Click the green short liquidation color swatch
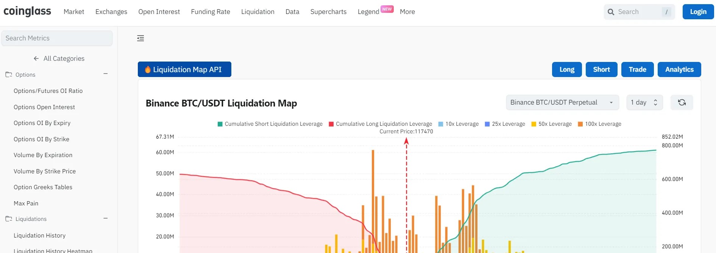Viewport: 716px width, 253px height. pyautogui.click(x=220, y=124)
